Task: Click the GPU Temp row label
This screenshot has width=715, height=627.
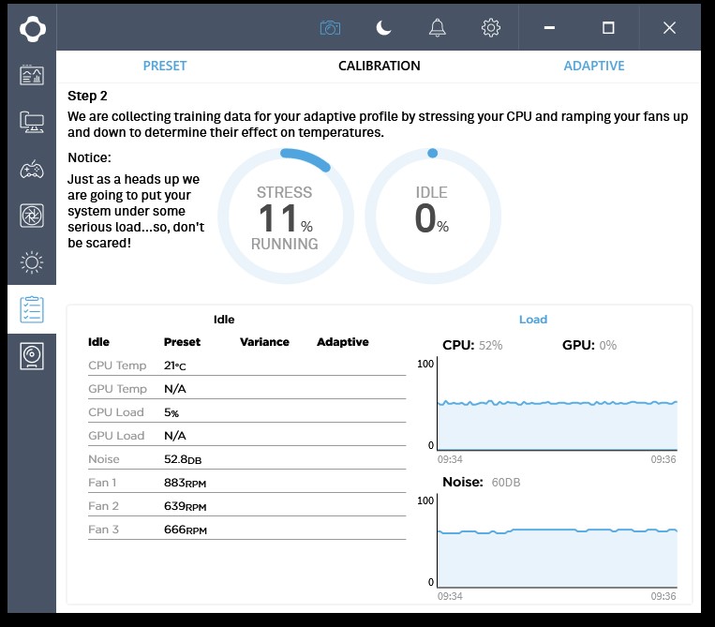Action: point(118,389)
